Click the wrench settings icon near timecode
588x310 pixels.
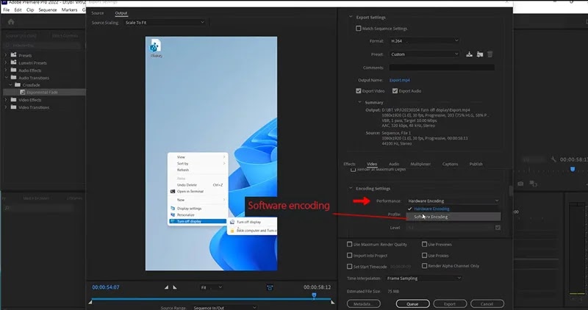[x=553, y=159]
